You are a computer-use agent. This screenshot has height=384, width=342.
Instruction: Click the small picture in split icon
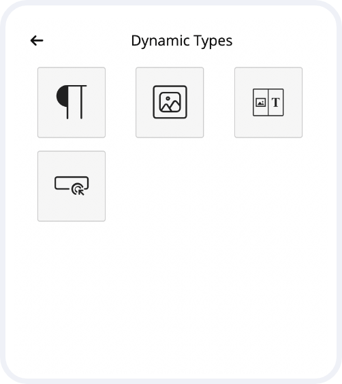point(261,102)
